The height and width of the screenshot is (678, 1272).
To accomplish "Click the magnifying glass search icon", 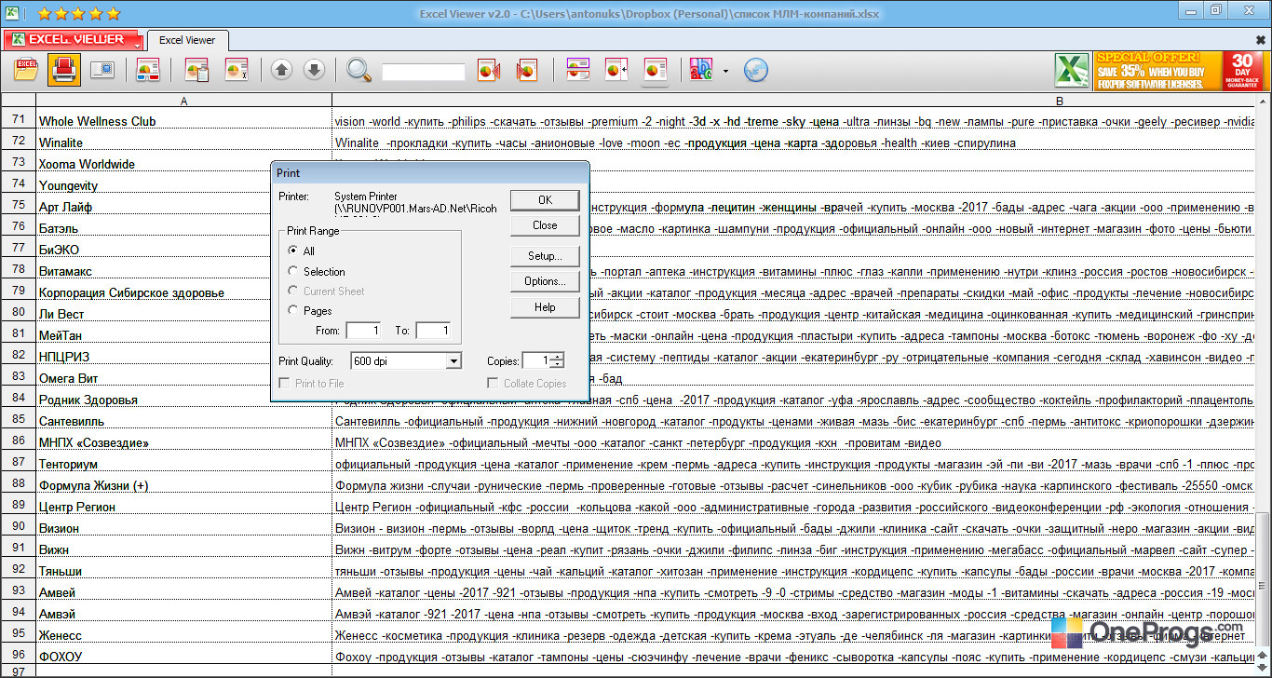I will tap(359, 70).
